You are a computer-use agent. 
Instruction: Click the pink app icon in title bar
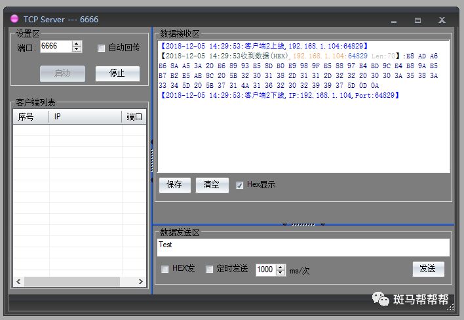pos(14,19)
